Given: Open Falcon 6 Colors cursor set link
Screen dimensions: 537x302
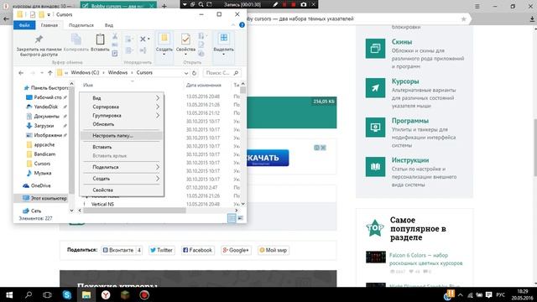Looking at the screenshot, I should 425,259.
